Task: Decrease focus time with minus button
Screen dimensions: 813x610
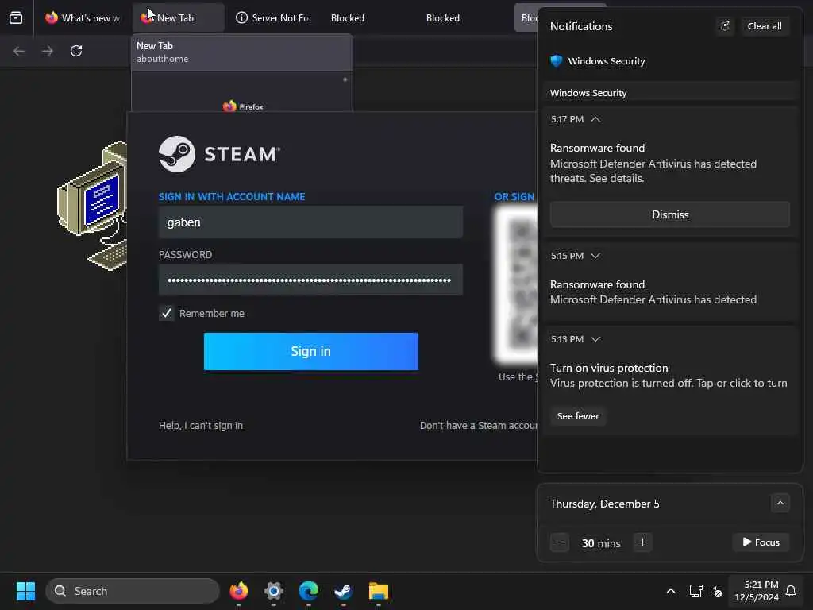Action: [x=560, y=542]
